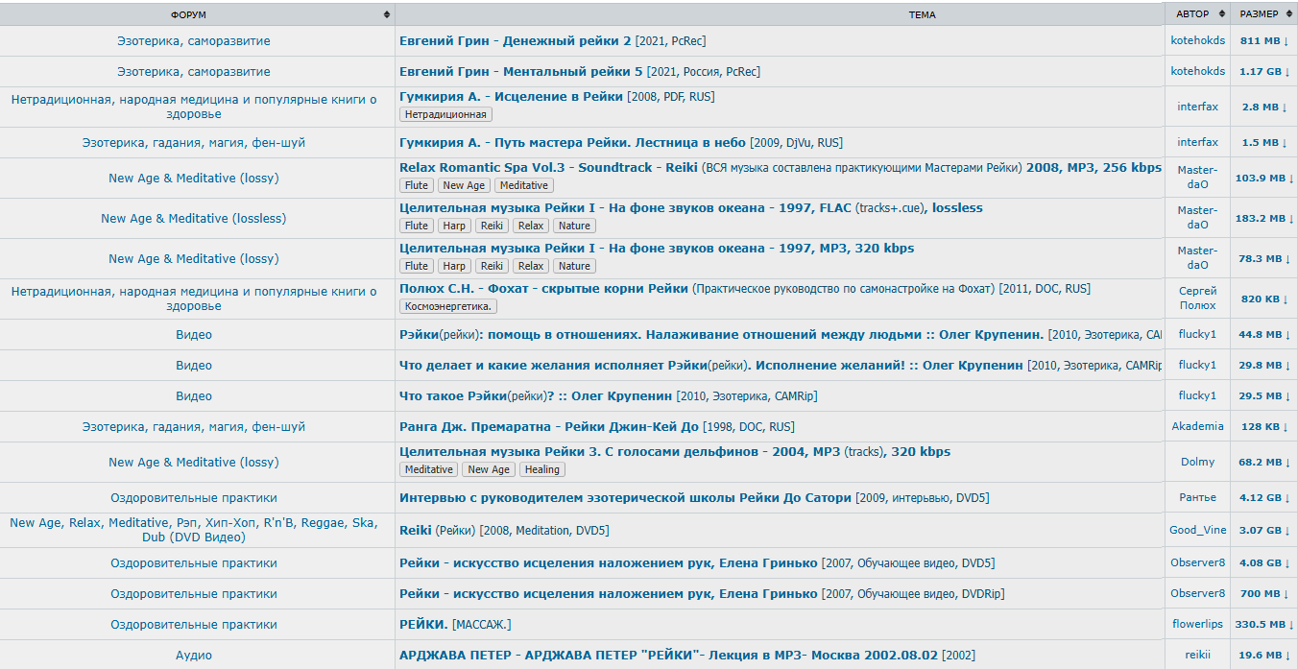Download the 183.2 MB torrent
Screen dimensions: 1298x669
1263,219
